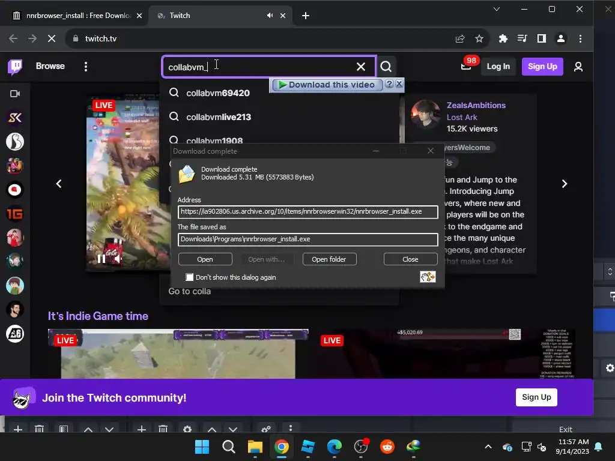The width and height of the screenshot is (615, 461).
Task: Check Don't show this dialog again
Action: [189, 277]
